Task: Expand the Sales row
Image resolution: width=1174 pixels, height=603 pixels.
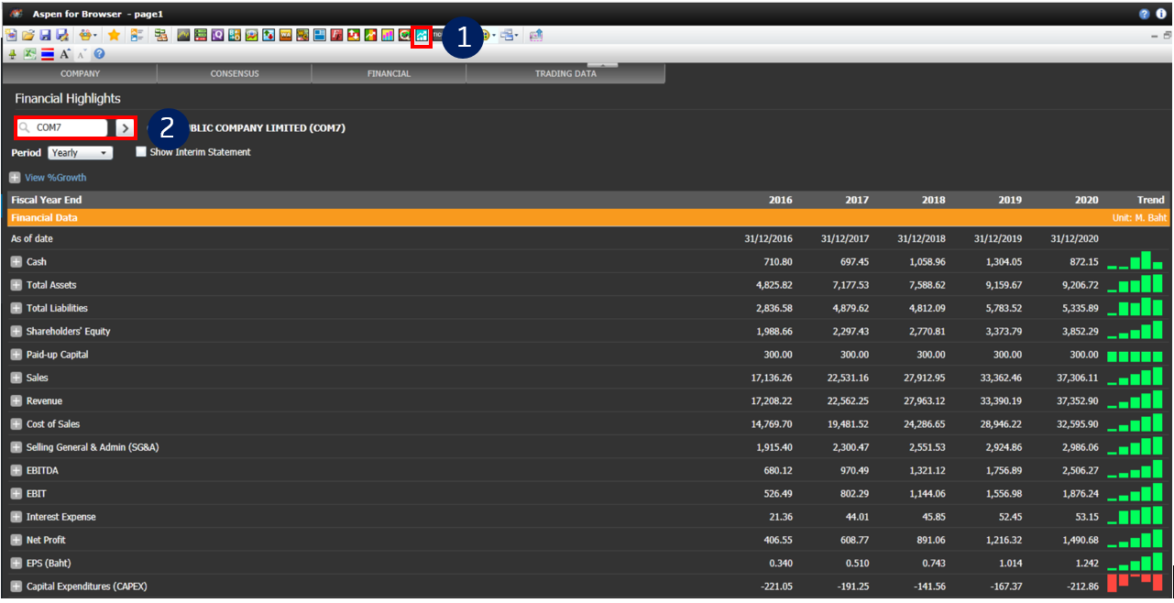Action: coord(16,378)
